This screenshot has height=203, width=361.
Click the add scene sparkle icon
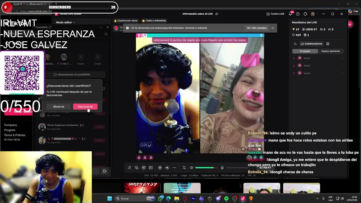tap(151, 168)
